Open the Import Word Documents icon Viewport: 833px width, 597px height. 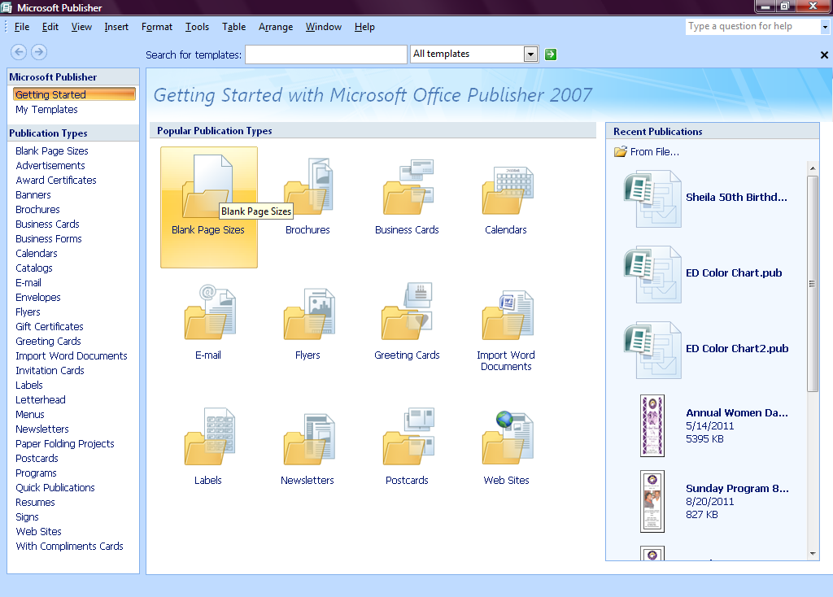(x=508, y=315)
